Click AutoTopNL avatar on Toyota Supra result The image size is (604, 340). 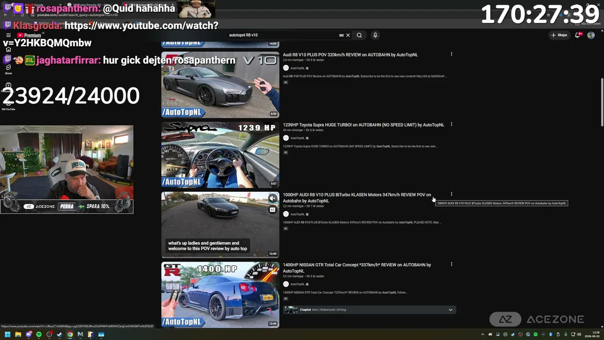[285, 138]
